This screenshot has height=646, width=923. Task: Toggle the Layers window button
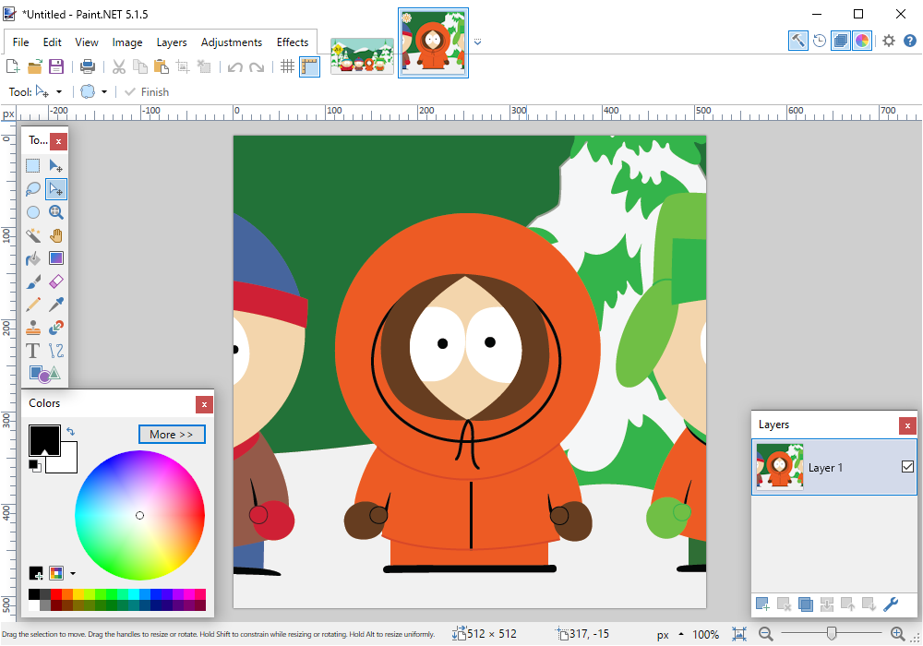click(x=841, y=41)
